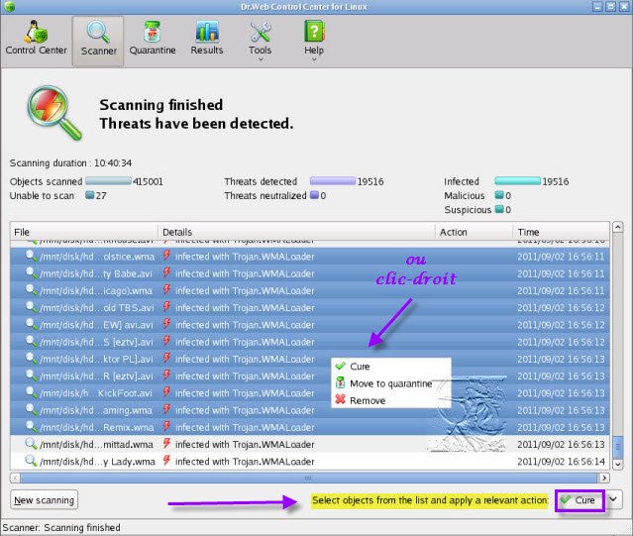The height and width of the screenshot is (536, 633).
Task: Click the horizontal scrollbar left arrow
Action: pyautogui.click(x=15, y=478)
